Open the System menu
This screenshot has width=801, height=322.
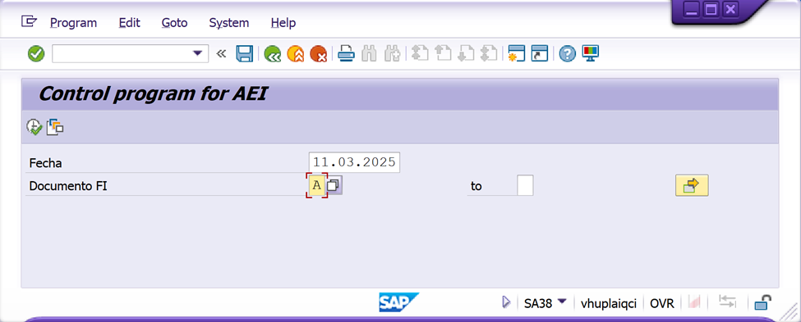[229, 23]
